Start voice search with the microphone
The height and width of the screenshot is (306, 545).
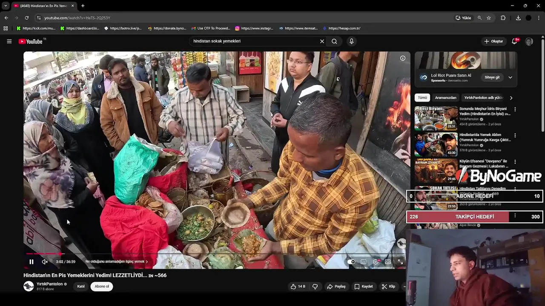pos(351,41)
